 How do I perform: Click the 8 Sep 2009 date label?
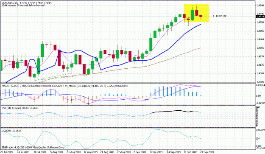[x=156, y=152]
